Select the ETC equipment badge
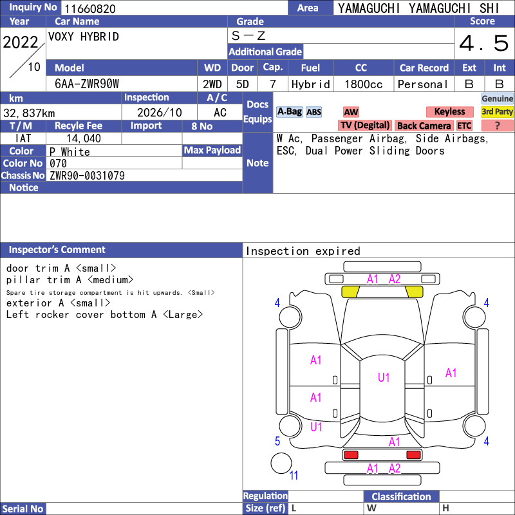Screen dimensions: 515x515 [x=464, y=126]
